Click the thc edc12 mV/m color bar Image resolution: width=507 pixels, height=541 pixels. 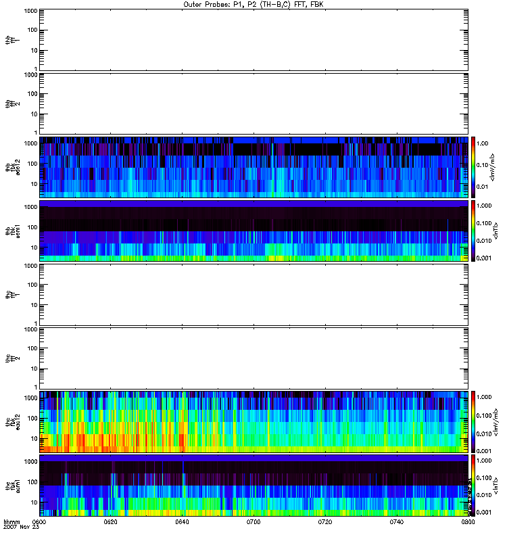474,421
